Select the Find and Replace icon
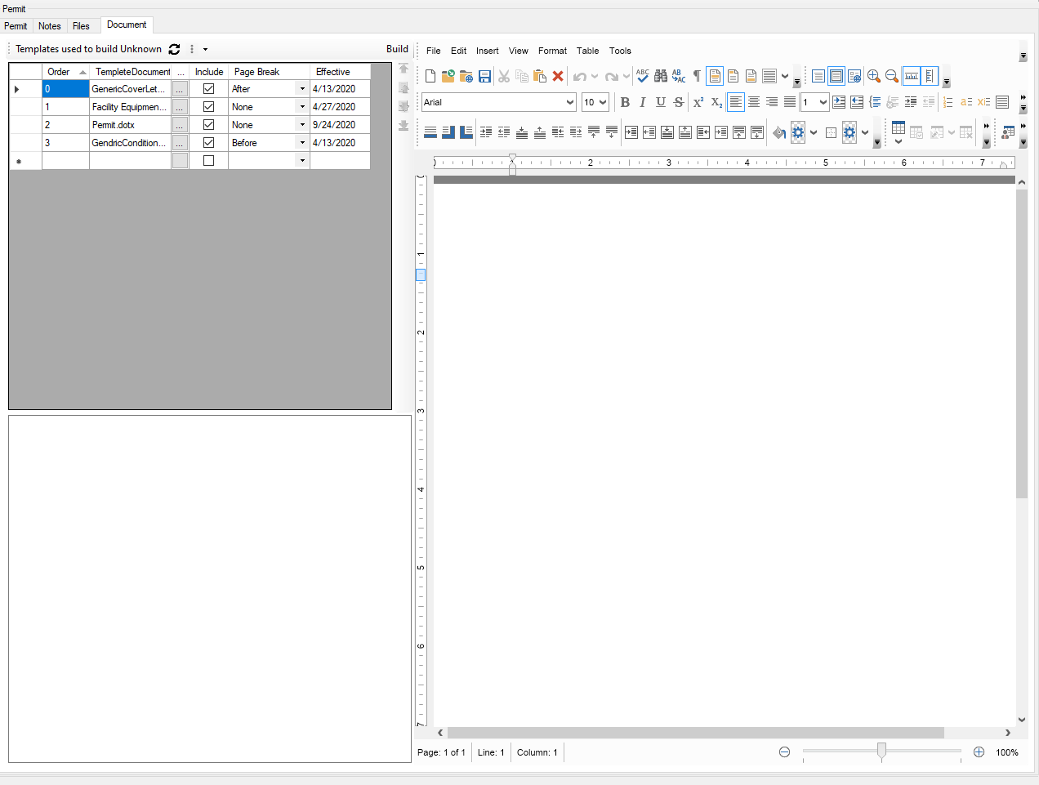This screenshot has height=785, width=1039. coord(660,75)
